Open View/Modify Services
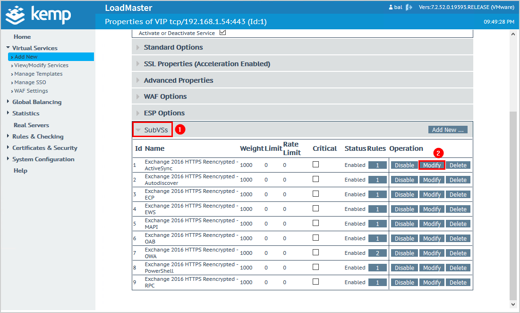The height and width of the screenshot is (313, 520). [41, 65]
